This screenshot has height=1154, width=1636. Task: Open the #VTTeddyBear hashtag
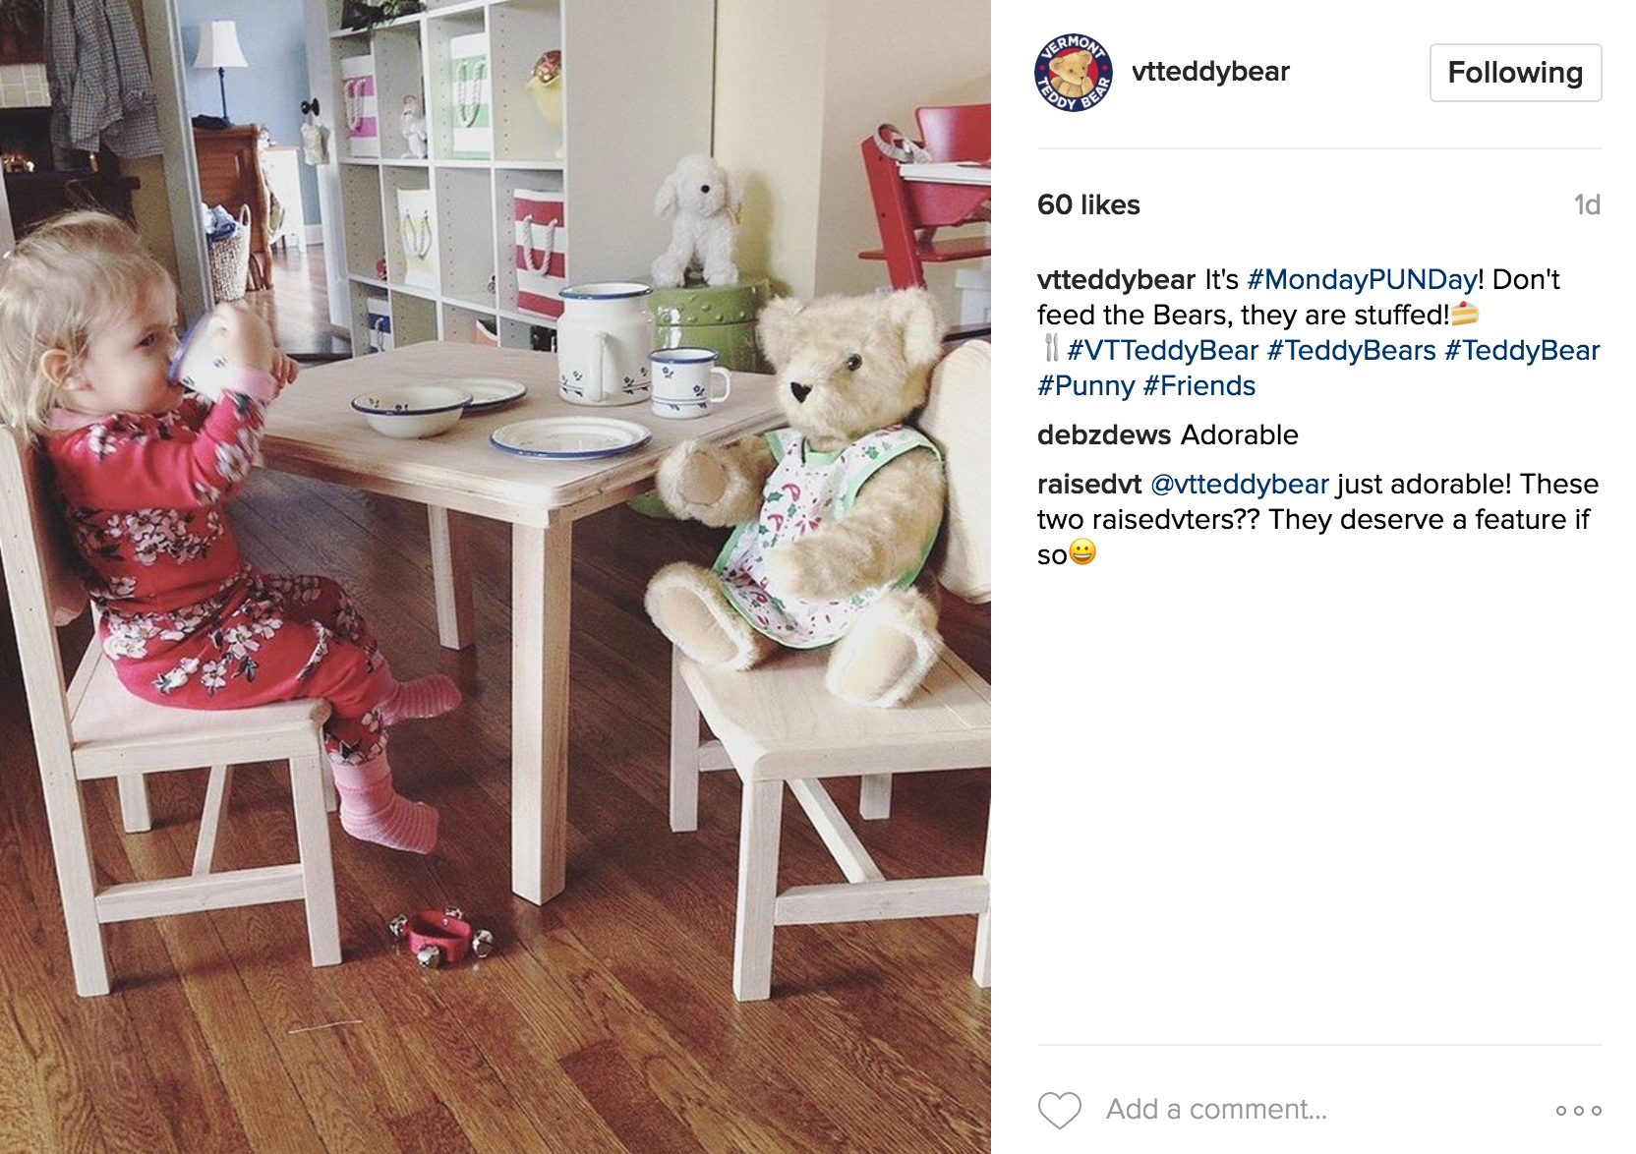click(x=1162, y=351)
